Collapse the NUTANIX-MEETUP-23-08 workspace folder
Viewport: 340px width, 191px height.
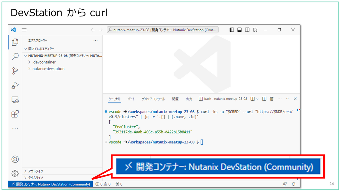pyautogui.click(x=62, y=56)
